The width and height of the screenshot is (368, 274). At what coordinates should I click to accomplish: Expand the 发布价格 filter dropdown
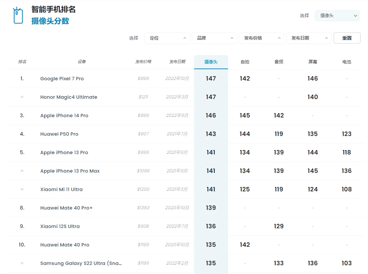[x=261, y=38]
